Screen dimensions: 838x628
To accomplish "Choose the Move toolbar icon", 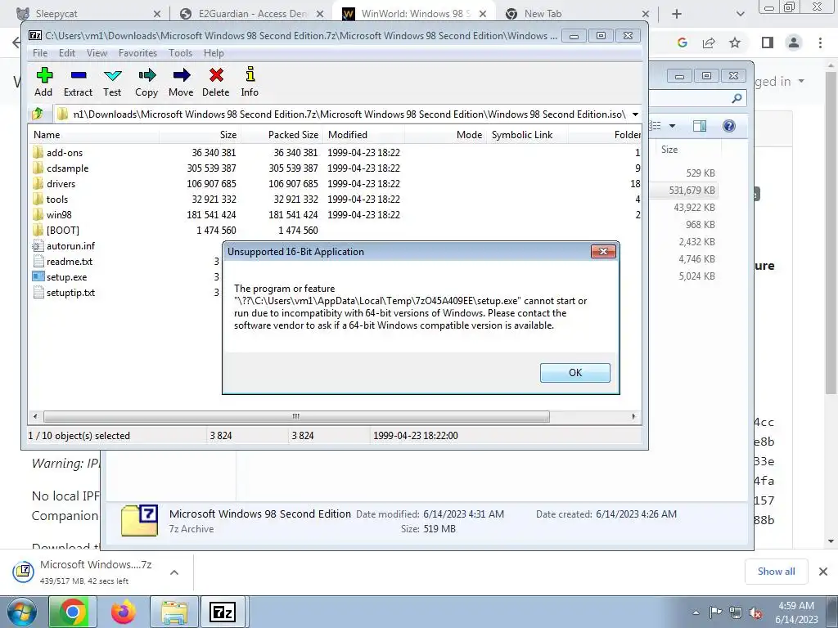I will pos(181,82).
